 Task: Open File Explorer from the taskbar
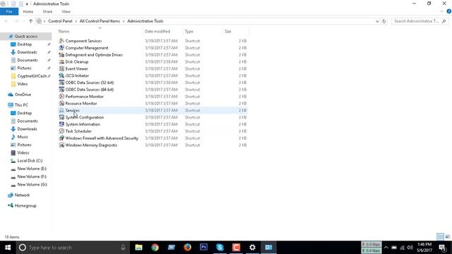pos(138,248)
